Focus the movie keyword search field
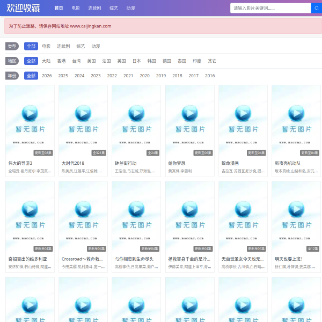 (x=270, y=8)
